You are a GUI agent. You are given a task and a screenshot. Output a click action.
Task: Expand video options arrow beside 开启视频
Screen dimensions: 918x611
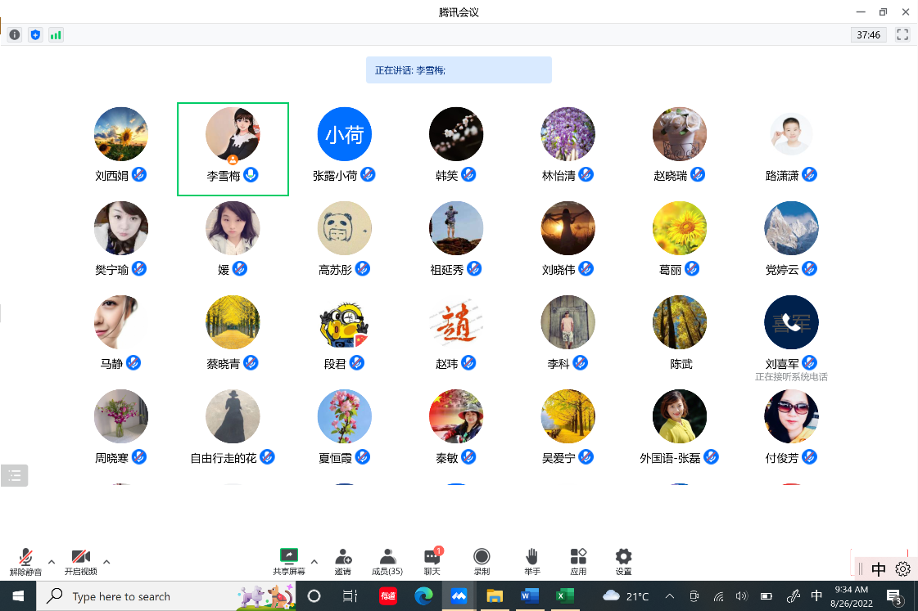coord(106,562)
